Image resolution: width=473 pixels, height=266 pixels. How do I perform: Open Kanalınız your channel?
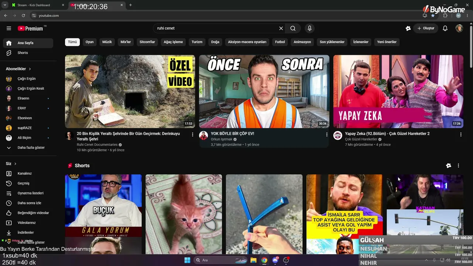[x=28, y=174]
